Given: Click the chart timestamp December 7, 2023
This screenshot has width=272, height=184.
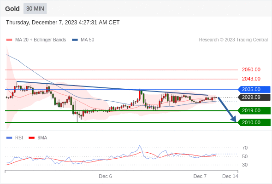Looking at the screenshot, I should click(63, 23).
